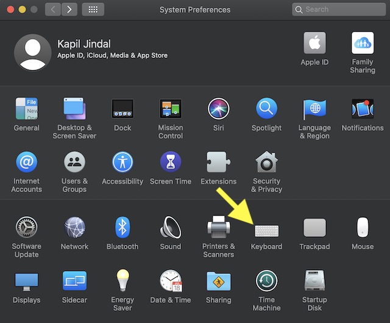Screen dimensions: 390x323
Task: Click the Search field
Action: click(x=339, y=10)
